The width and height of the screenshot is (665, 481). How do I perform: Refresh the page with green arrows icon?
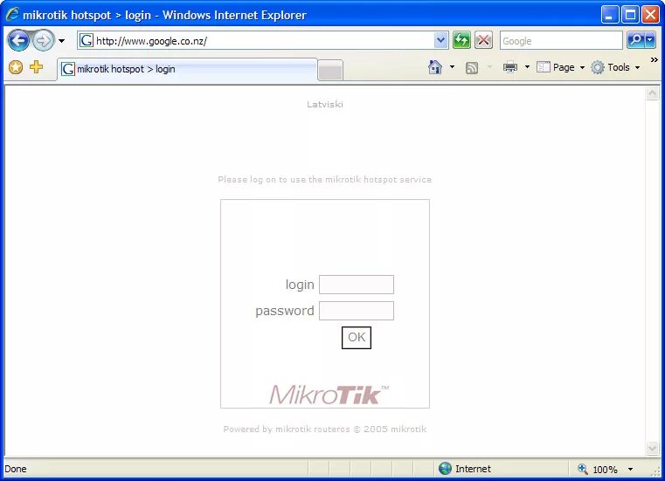(x=461, y=41)
